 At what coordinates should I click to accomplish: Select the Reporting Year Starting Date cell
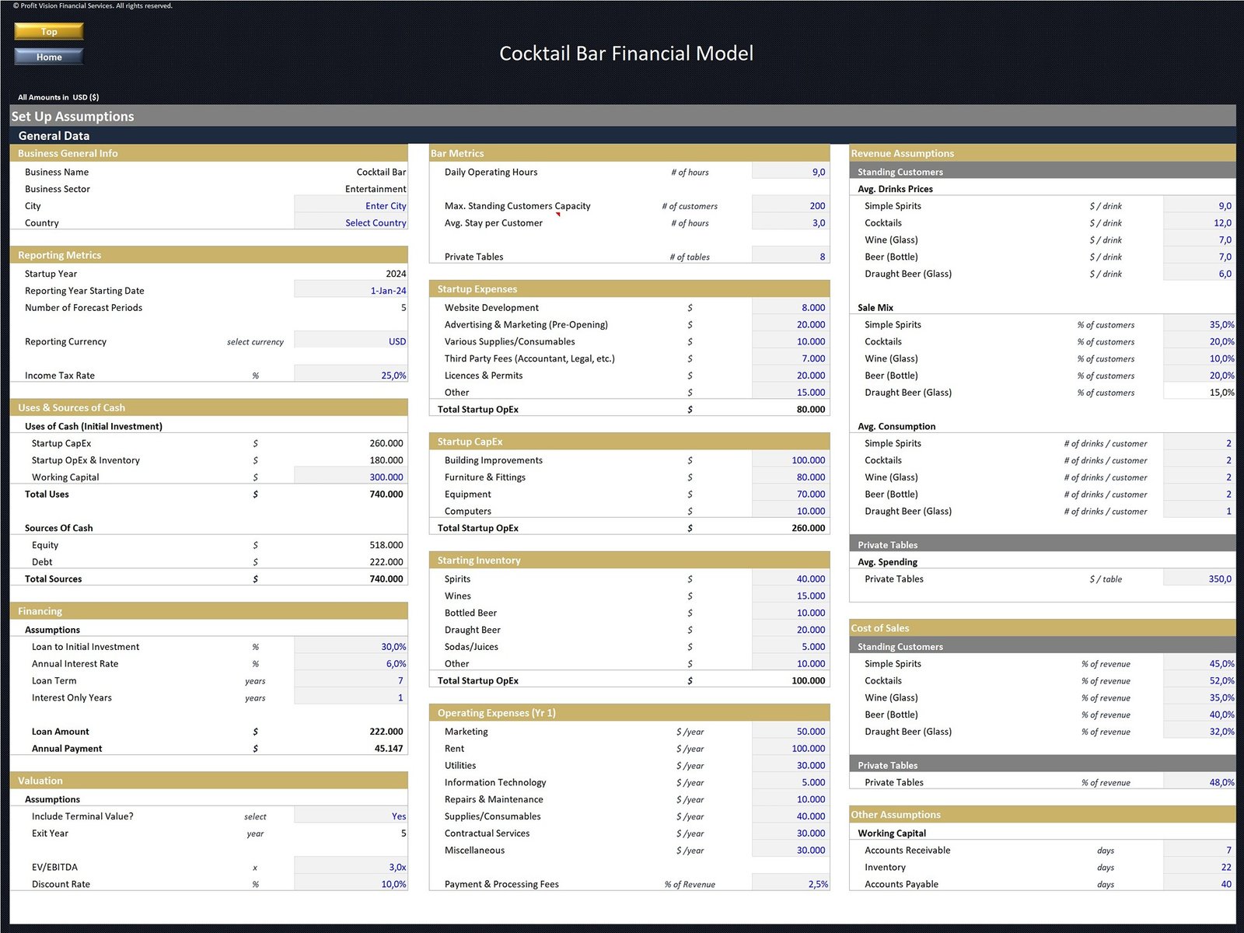click(x=351, y=291)
